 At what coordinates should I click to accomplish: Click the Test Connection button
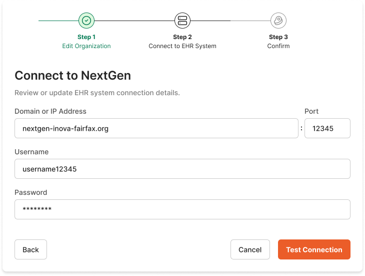point(314,249)
